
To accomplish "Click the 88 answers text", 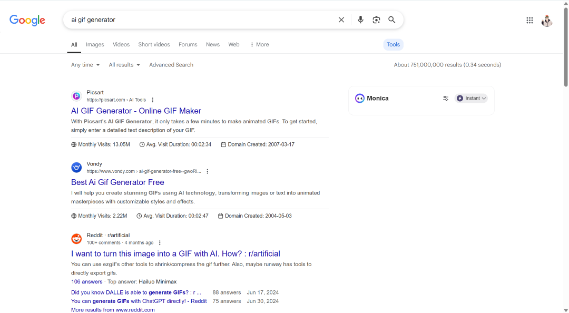I will coord(227,292).
